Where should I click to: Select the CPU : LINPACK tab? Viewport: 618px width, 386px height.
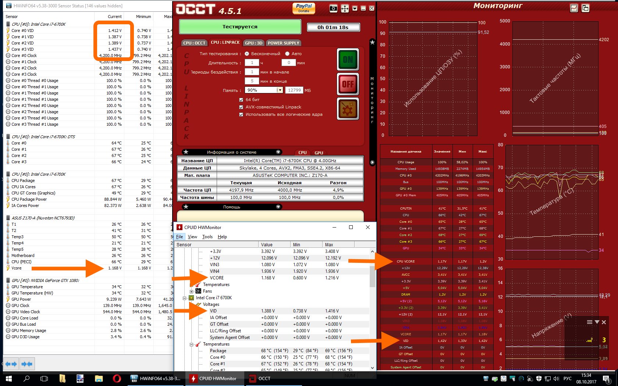pyautogui.click(x=225, y=43)
